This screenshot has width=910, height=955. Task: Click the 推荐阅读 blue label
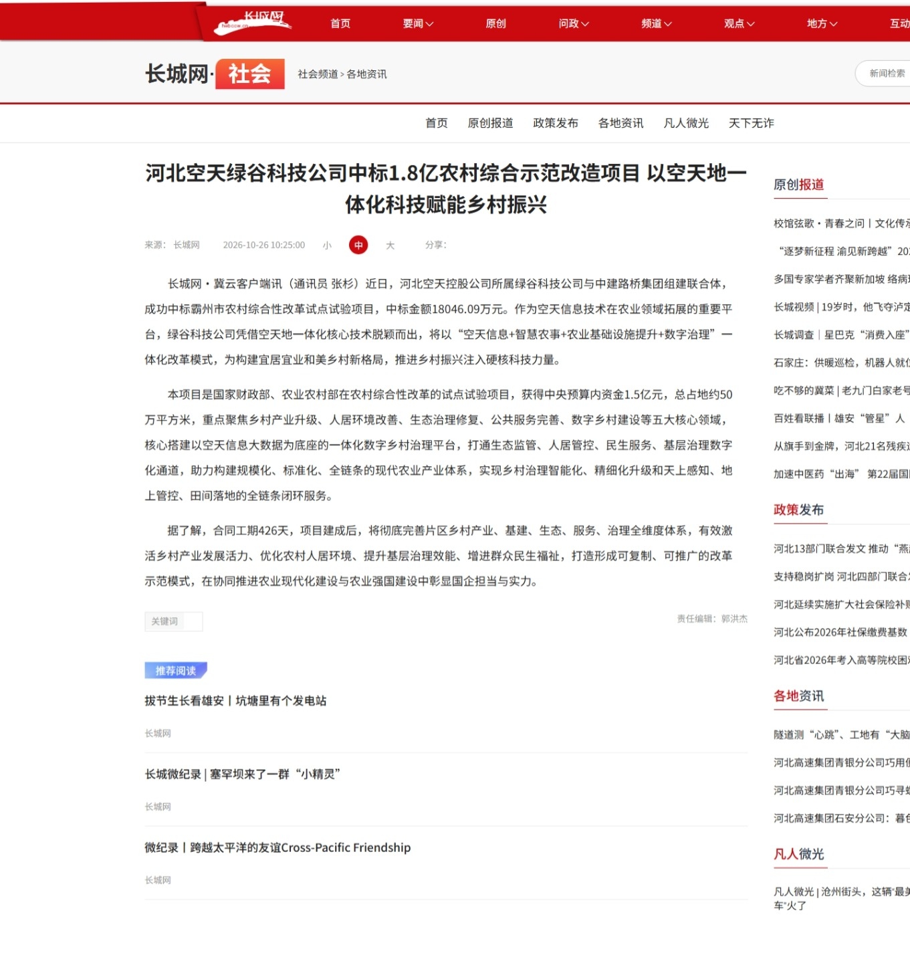point(176,670)
